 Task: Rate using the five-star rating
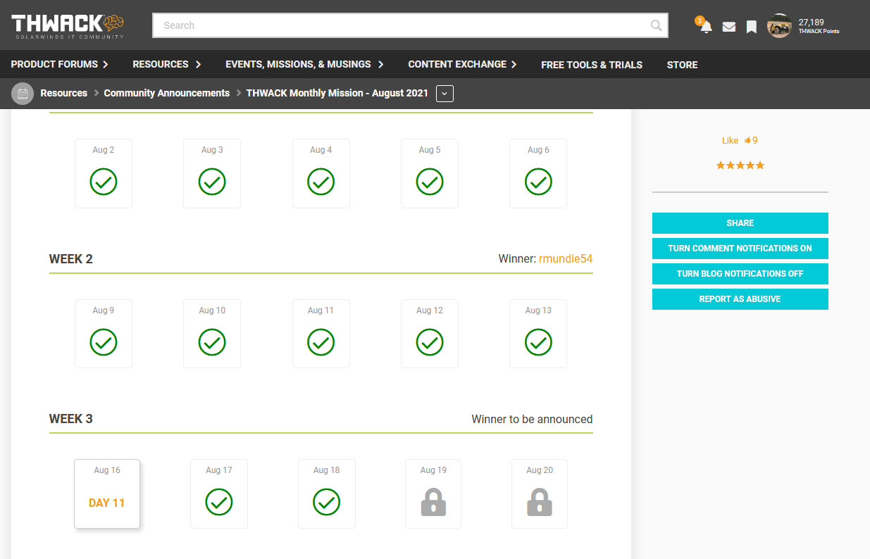point(740,165)
